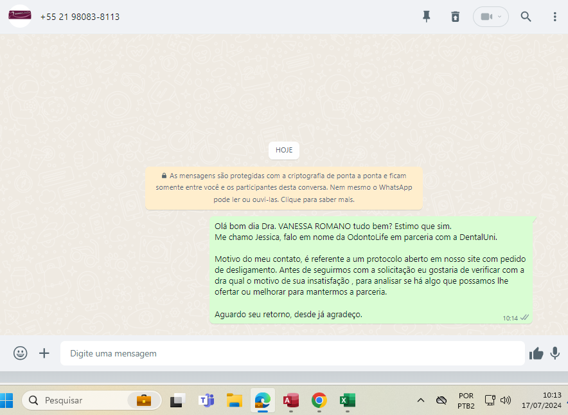The image size is (568, 415).
Task: Pin this chat with the pushpin icon
Action: pyautogui.click(x=427, y=17)
